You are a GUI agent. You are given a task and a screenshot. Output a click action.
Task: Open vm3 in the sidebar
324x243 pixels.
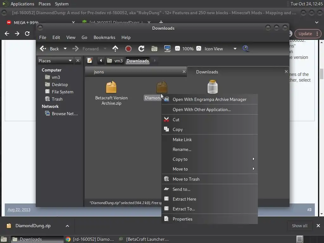coord(53,77)
